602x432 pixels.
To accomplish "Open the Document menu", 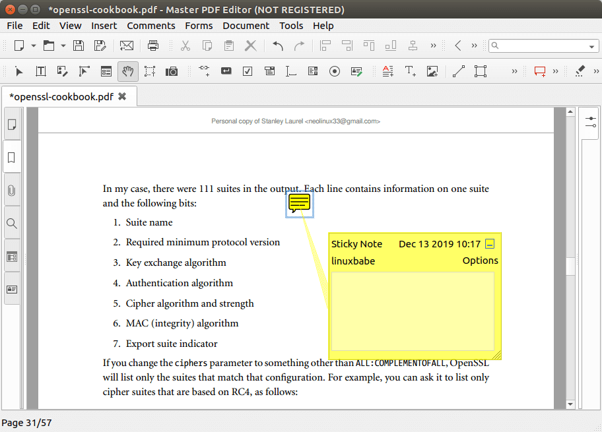I will (246, 26).
